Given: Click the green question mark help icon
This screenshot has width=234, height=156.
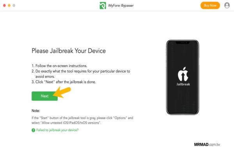Looking at the screenshot, I should pos(33,130).
